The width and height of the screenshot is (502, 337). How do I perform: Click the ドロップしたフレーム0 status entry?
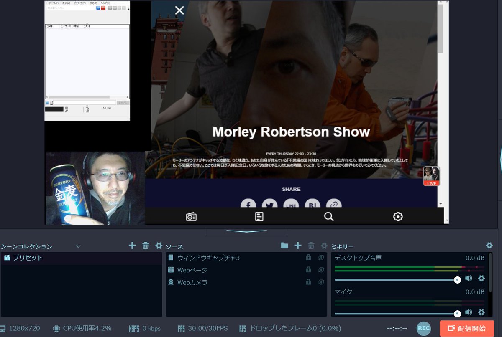pyautogui.click(x=290, y=328)
